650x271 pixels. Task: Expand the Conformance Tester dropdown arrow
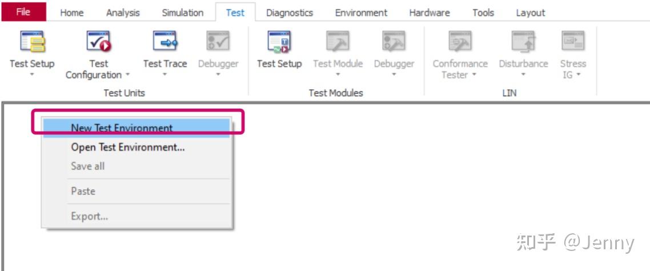coord(474,75)
